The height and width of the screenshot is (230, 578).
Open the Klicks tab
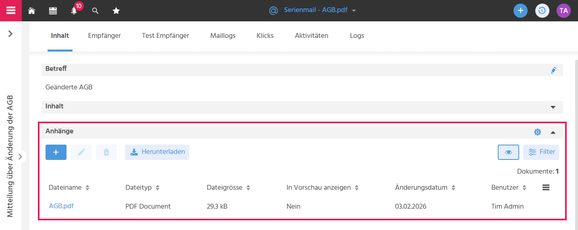pos(265,35)
